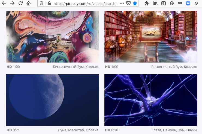
Task: Click tags under the graffiti video
Action: 76,67
